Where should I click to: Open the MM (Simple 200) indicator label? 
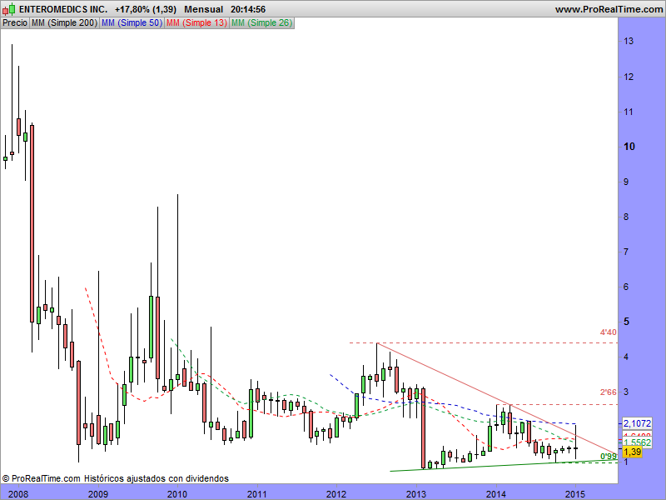click(x=65, y=23)
